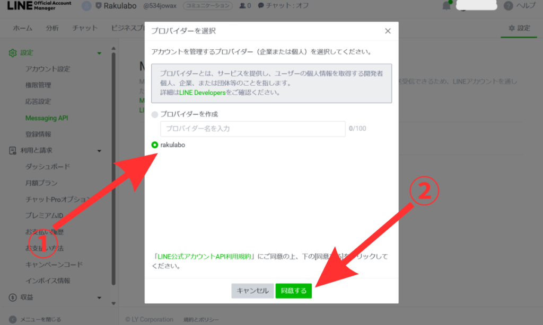Open 権限管理 in the sidebar
Image resolution: width=543 pixels, height=325 pixels.
38,85
